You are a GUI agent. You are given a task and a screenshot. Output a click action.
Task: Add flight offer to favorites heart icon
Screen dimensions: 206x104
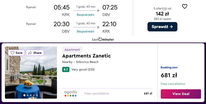click(x=185, y=6)
